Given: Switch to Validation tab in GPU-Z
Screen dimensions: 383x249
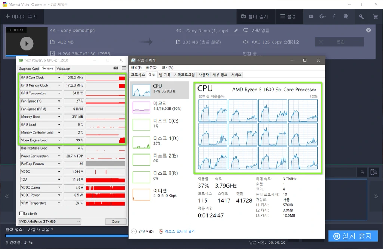Looking at the screenshot, I should [x=63, y=69].
